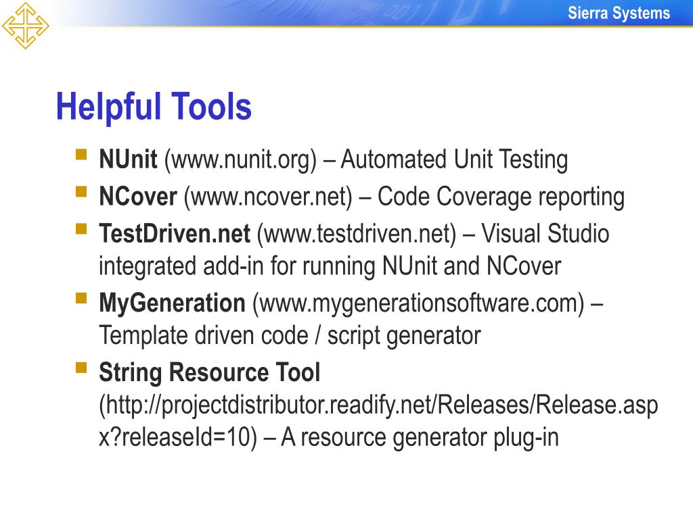The height and width of the screenshot is (519, 693).
Task: Click the Helpful Tools slide title
Action: click(154, 107)
